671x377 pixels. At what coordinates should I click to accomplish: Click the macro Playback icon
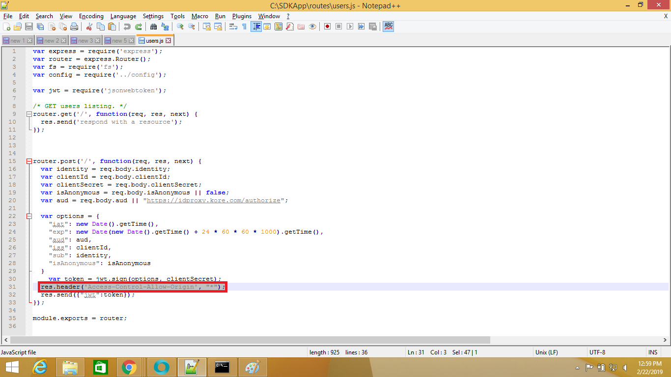(x=350, y=27)
